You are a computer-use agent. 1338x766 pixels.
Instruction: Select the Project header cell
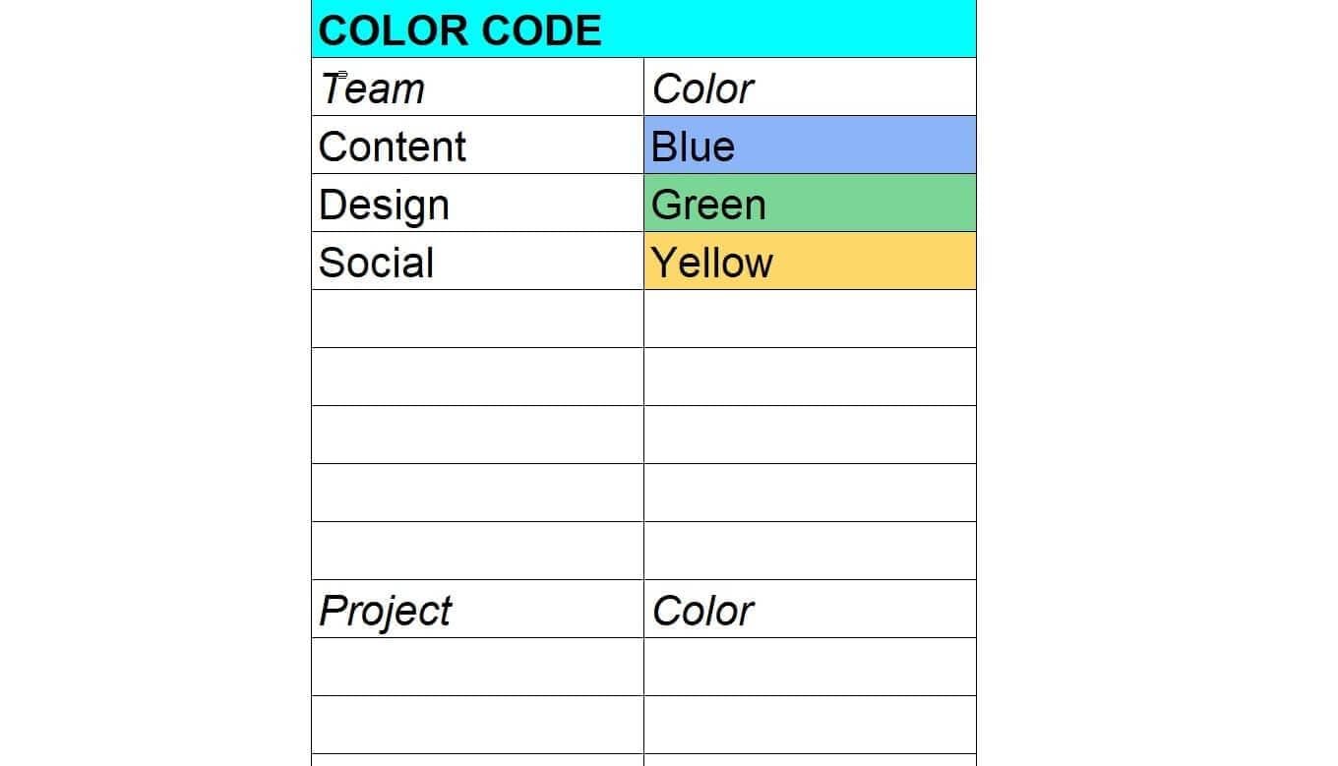click(x=477, y=610)
